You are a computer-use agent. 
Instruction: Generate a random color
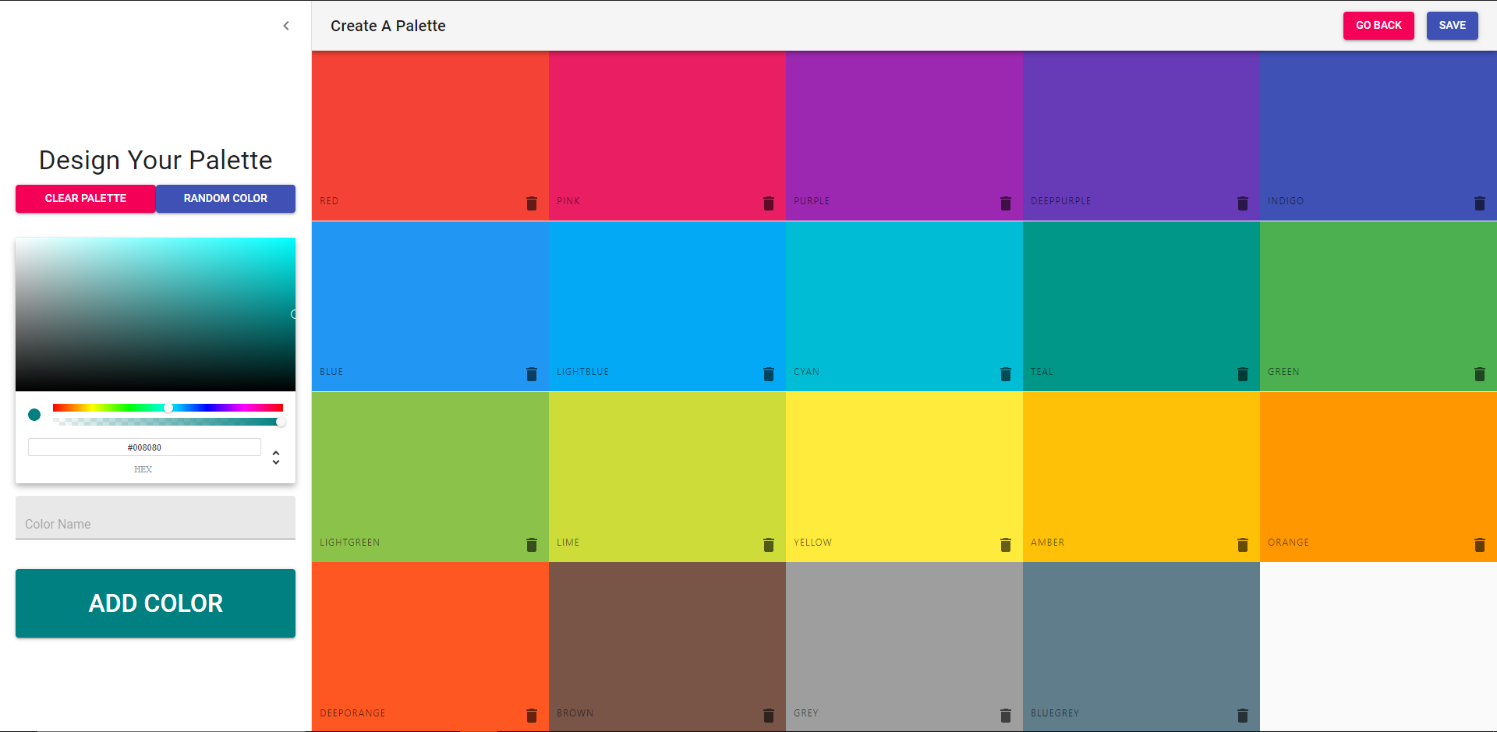point(225,199)
